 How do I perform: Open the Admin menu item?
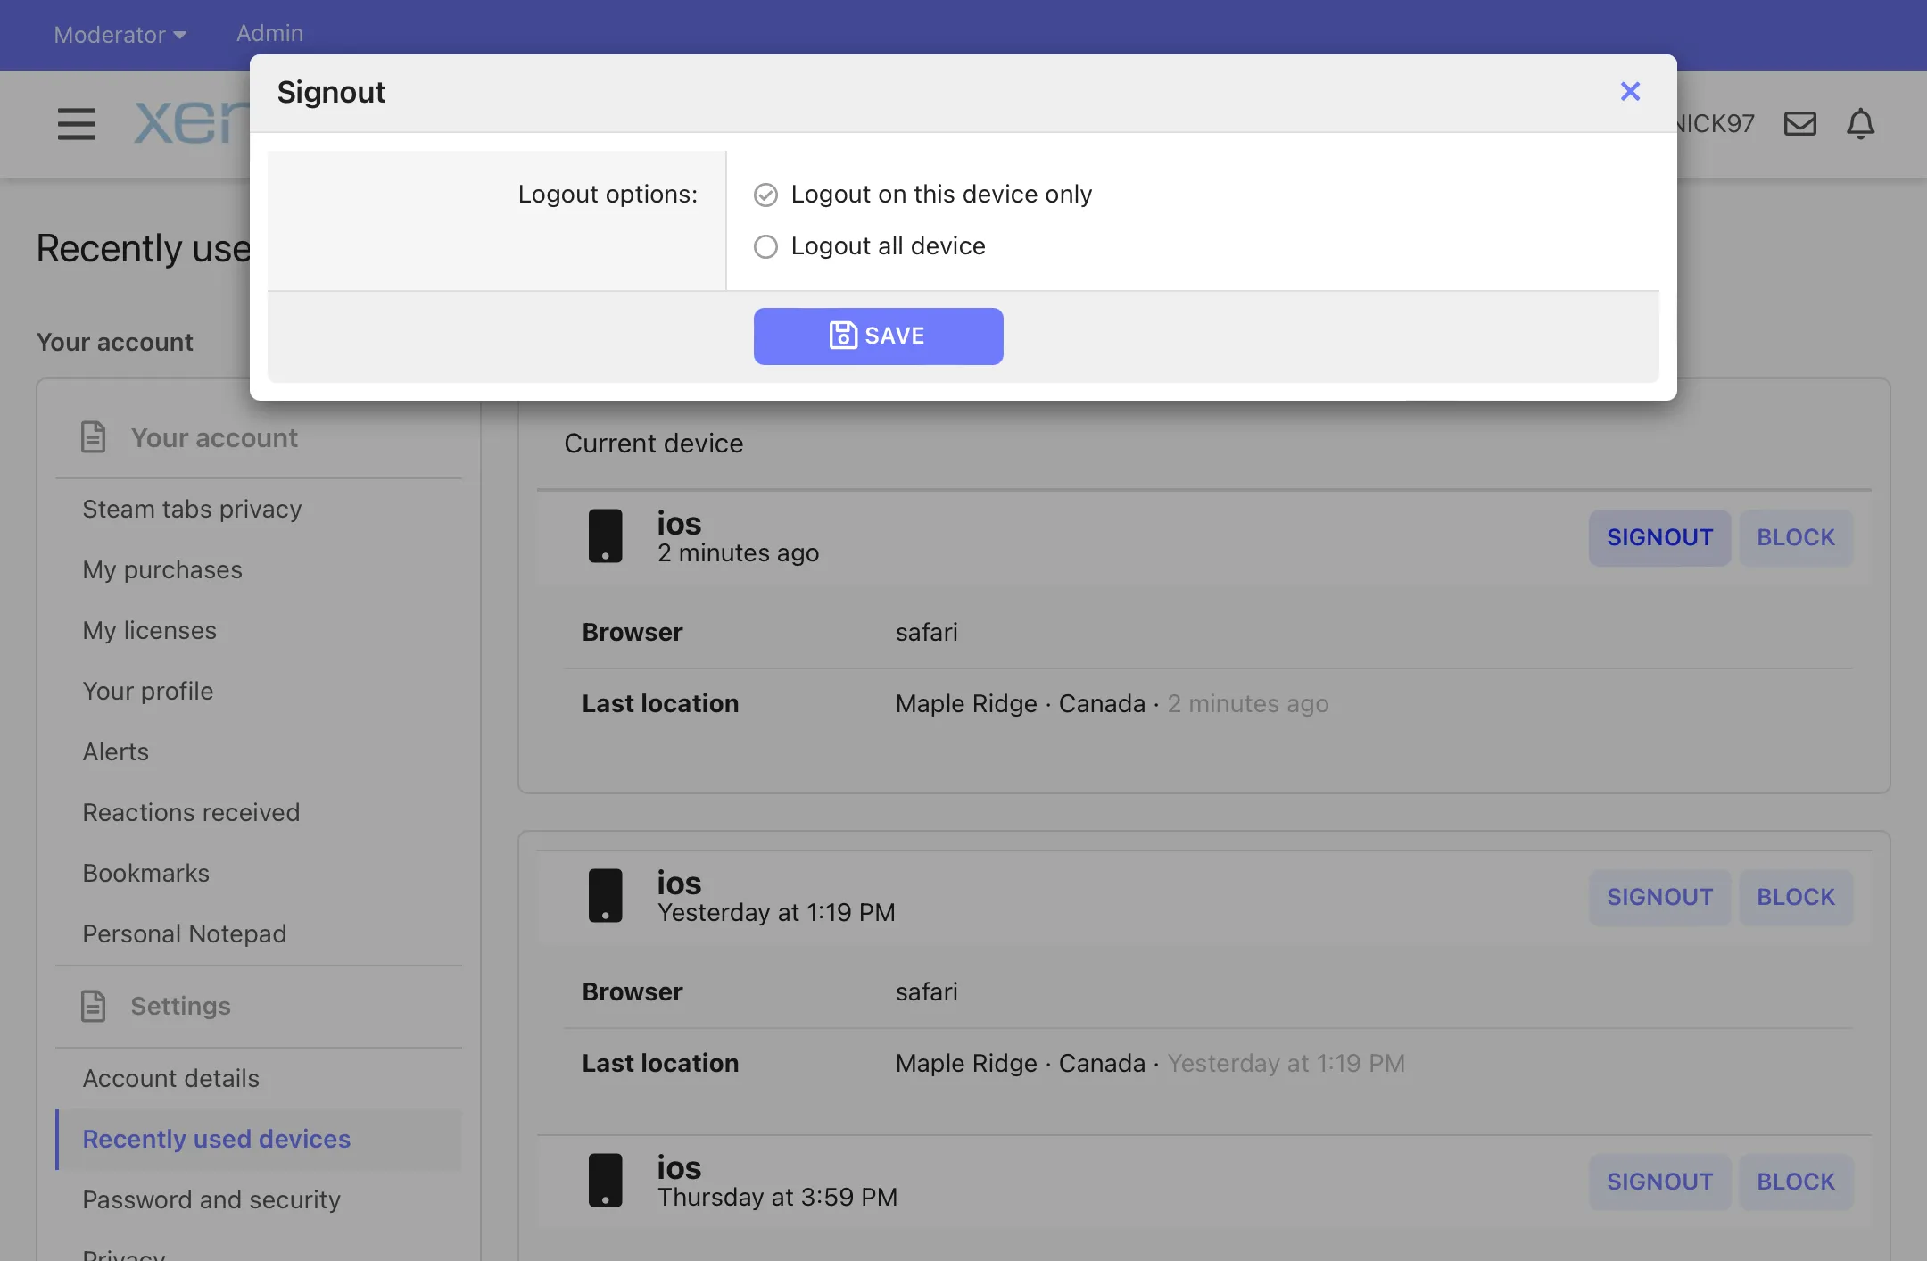pos(269,33)
